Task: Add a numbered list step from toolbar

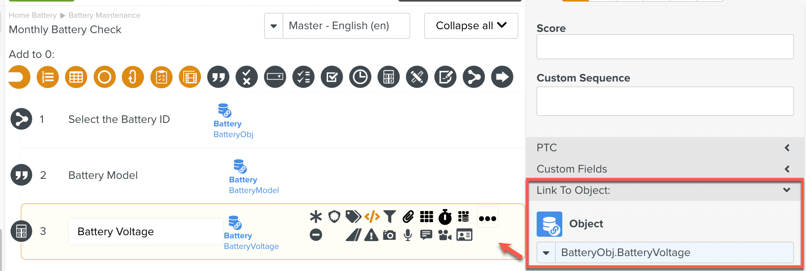Action: point(48,77)
